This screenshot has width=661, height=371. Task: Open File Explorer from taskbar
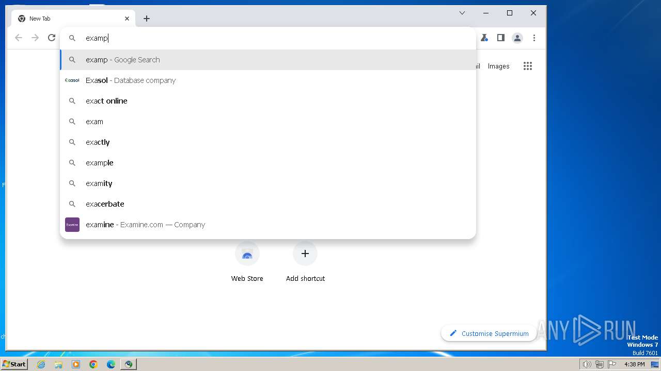[x=58, y=364]
